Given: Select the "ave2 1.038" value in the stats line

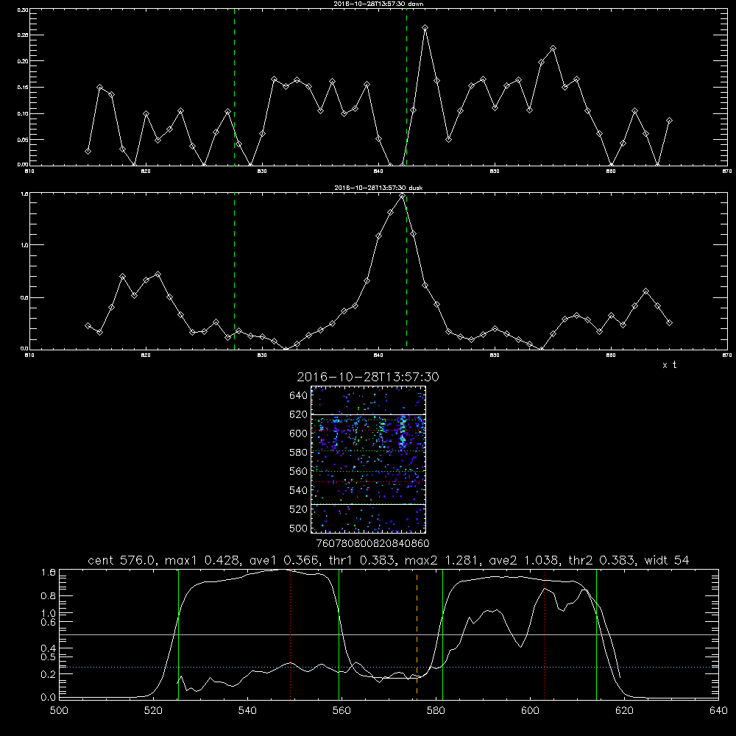Looking at the screenshot, I should [525, 560].
